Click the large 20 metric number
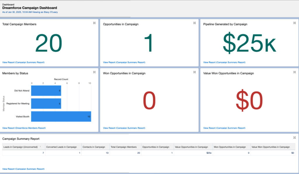 tap(49, 43)
